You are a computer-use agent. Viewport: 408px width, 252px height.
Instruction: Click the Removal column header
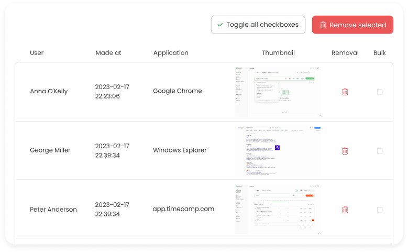(x=345, y=53)
